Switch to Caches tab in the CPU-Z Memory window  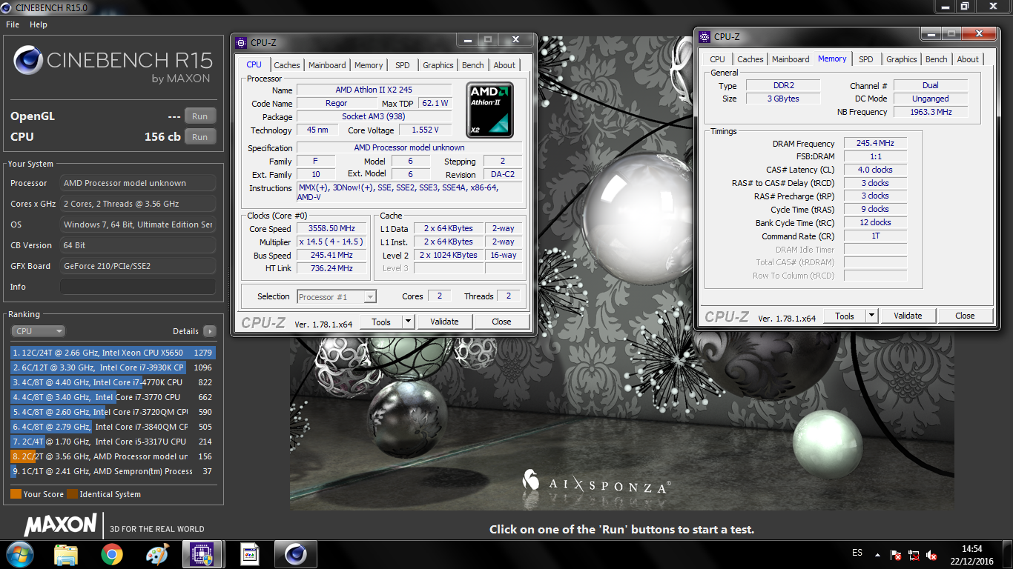click(x=750, y=59)
